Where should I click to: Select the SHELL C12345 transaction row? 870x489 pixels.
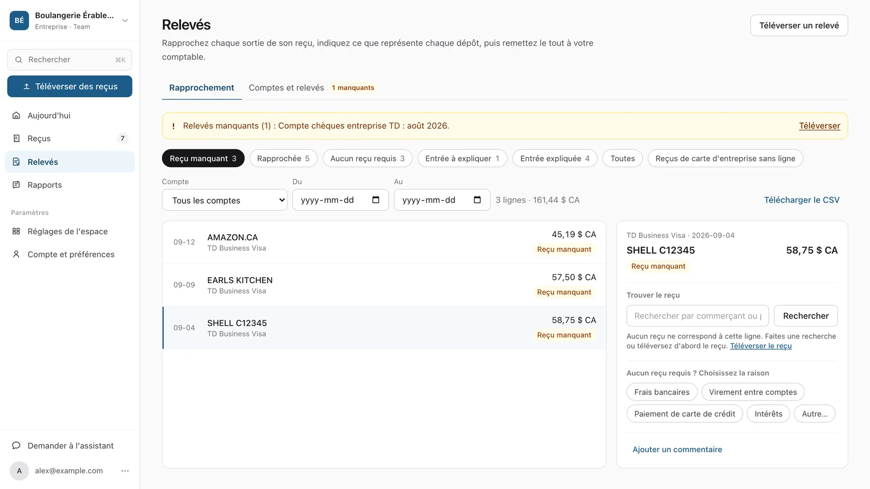(x=384, y=328)
